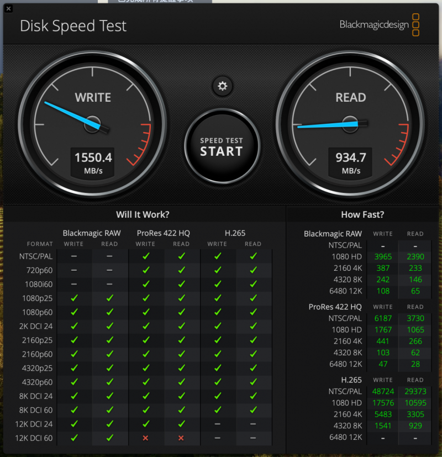The height and width of the screenshot is (457, 442).
Task: Click the value 929 for H.265 4320 8K read
Action: [x=415, y=426]
